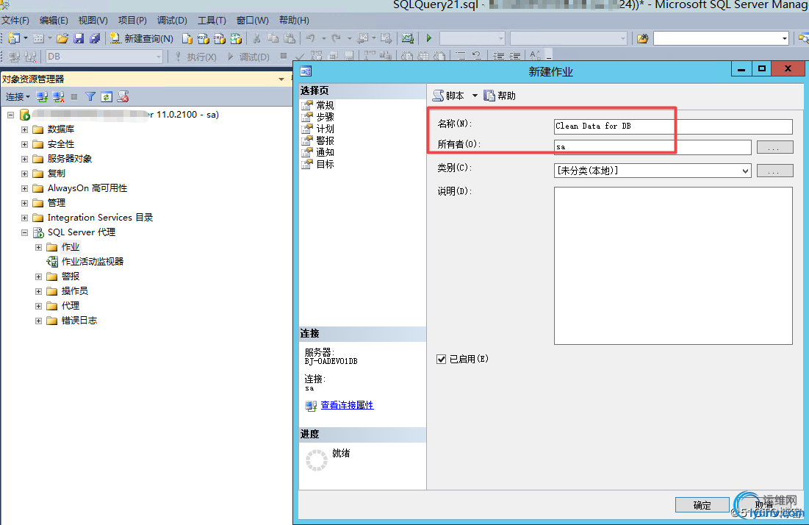Click the 脚本 Script icon button

point(448,96)
